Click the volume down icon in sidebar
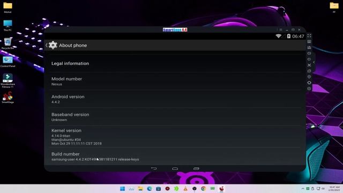This screenshot has height=193, width=343. point(309,59)
